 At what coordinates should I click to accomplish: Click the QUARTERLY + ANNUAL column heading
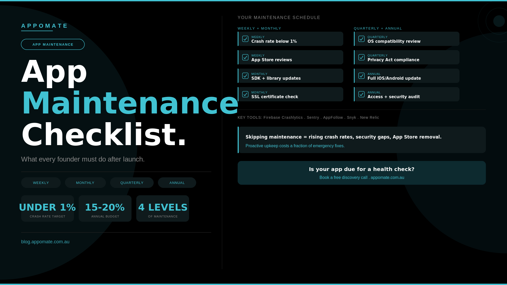tap(378, 28)
